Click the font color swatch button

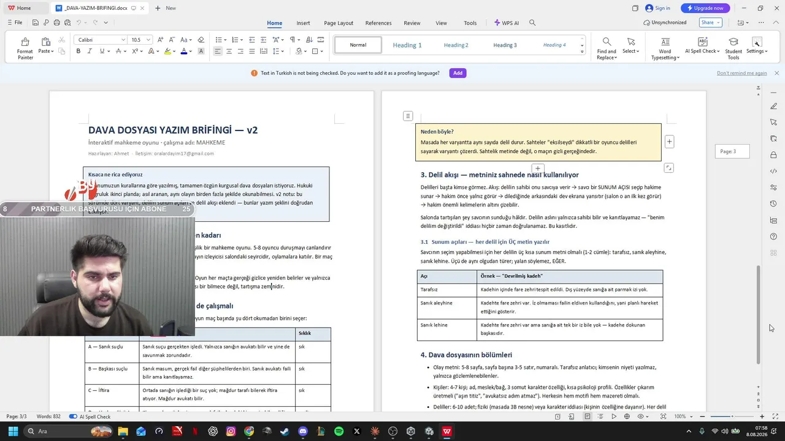(x=183, y=51)
